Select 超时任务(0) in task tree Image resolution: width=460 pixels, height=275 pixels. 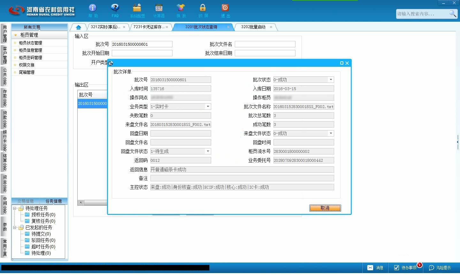pyautogui.click(x=43, y=247)
